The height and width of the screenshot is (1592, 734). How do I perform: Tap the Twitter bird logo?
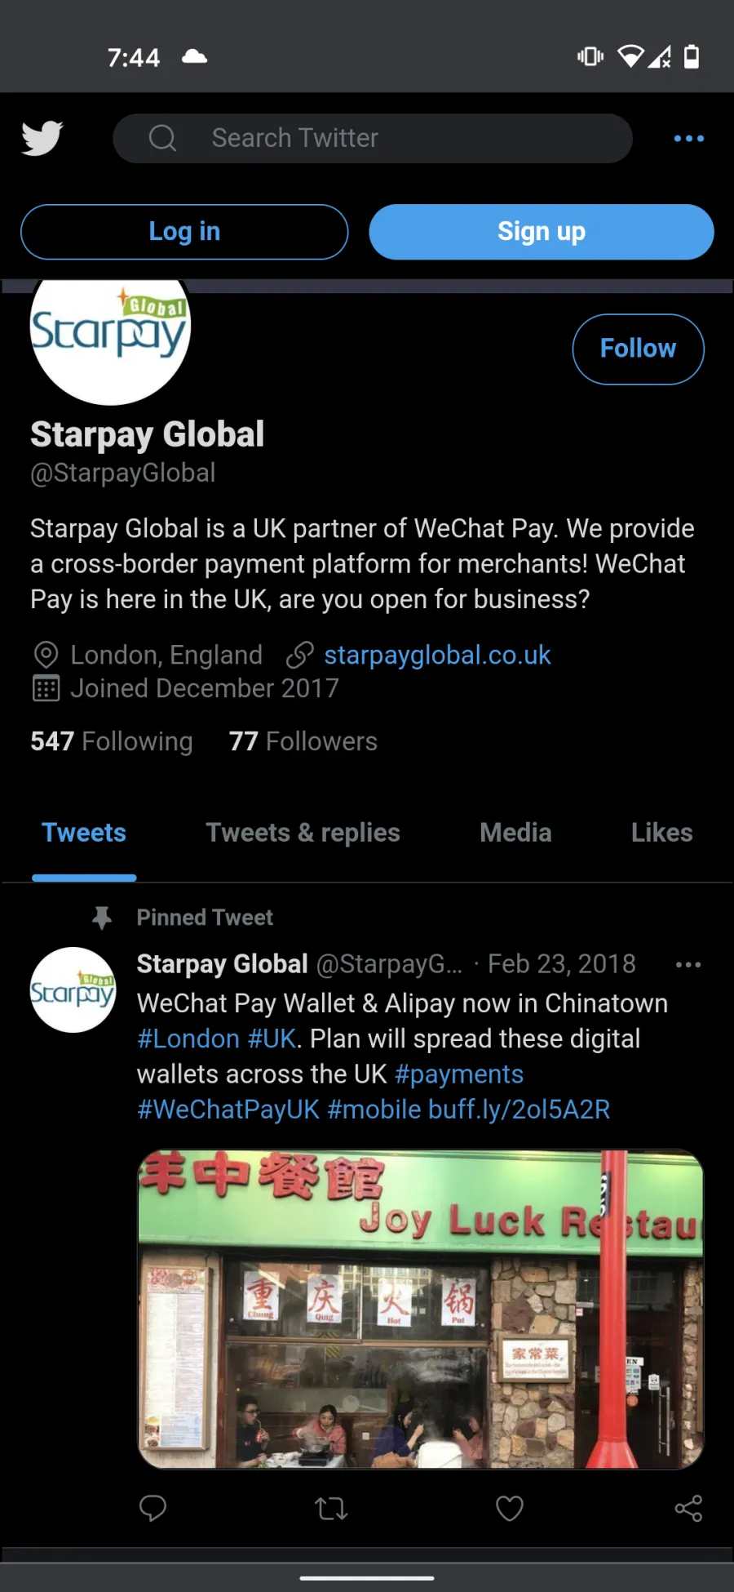point(42,138)
